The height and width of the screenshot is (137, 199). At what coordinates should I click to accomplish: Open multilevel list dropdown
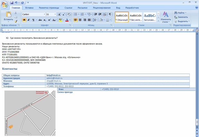(91, 14)
